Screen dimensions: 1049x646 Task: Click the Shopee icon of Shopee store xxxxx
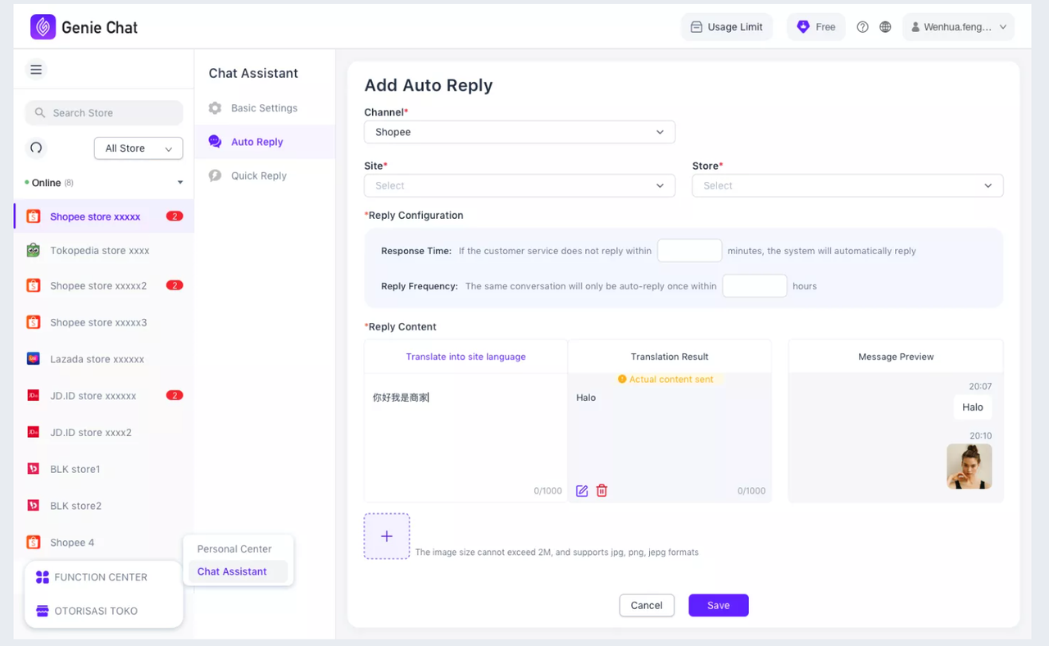click(34, 216)
